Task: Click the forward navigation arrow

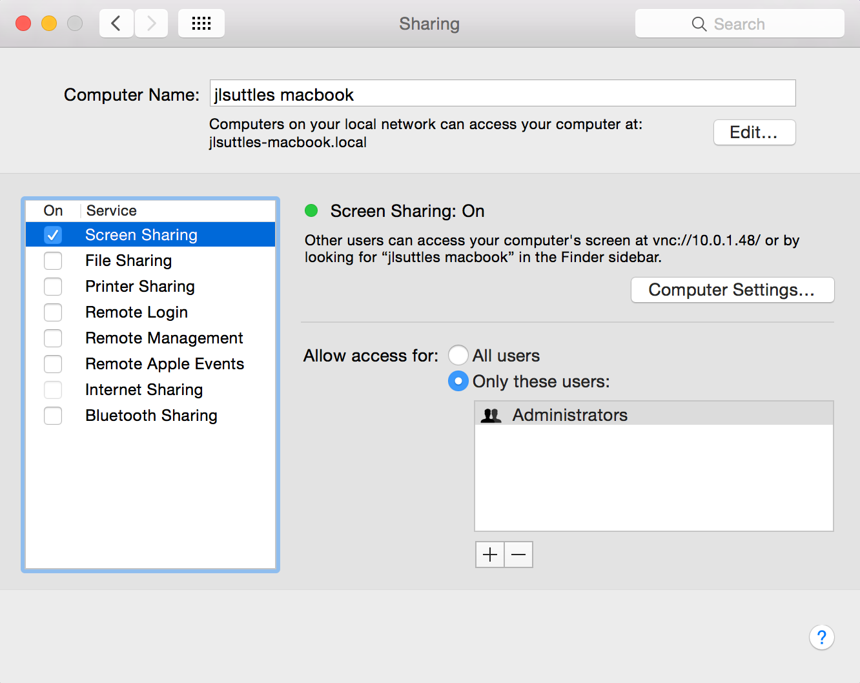Action: 152,24
